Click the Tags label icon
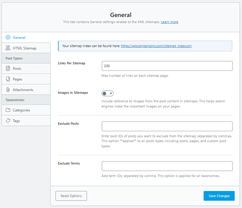This screenshot has width=242, height=208. coord(8,121)
